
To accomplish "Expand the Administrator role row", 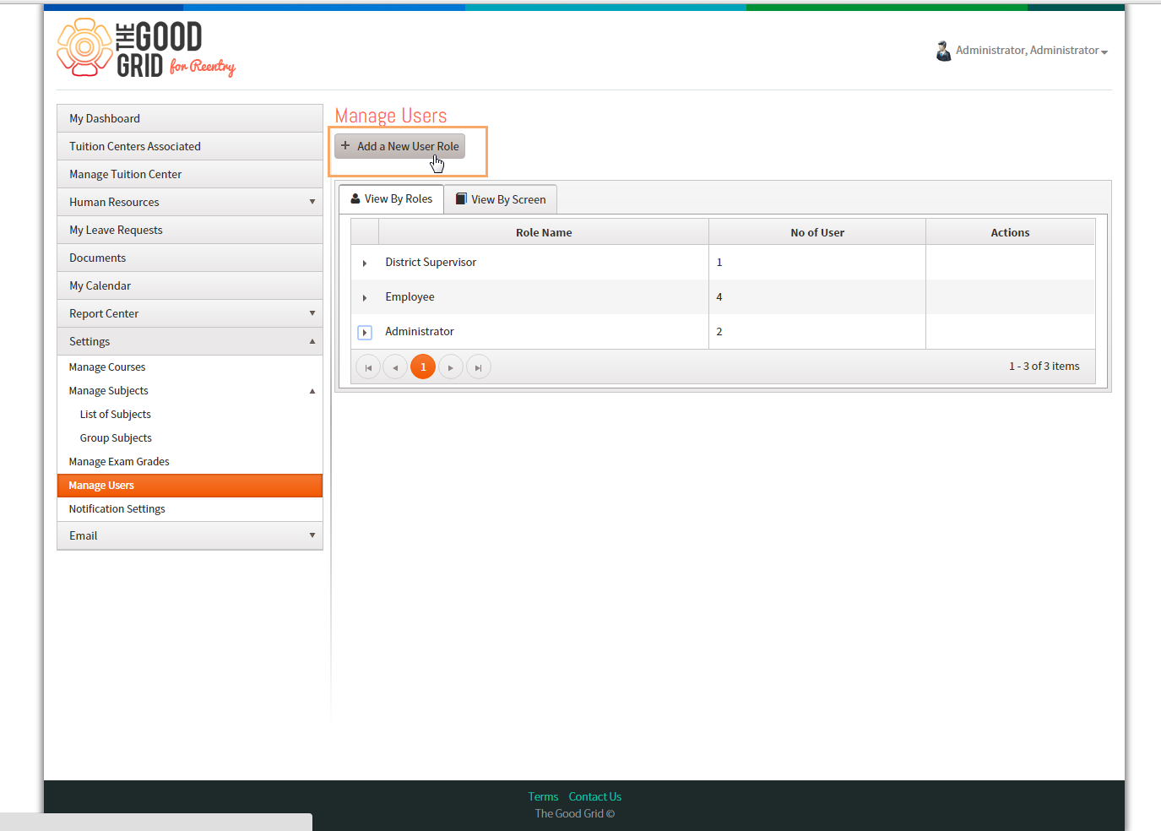I will [x=365, y=333].
